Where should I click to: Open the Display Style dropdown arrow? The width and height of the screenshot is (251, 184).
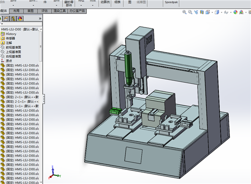[222, 12]
